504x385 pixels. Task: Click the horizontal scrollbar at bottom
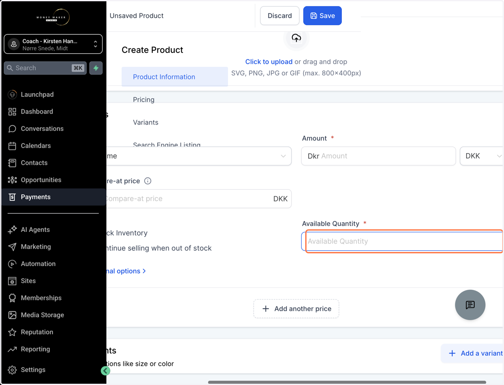[x=347, y=382]
